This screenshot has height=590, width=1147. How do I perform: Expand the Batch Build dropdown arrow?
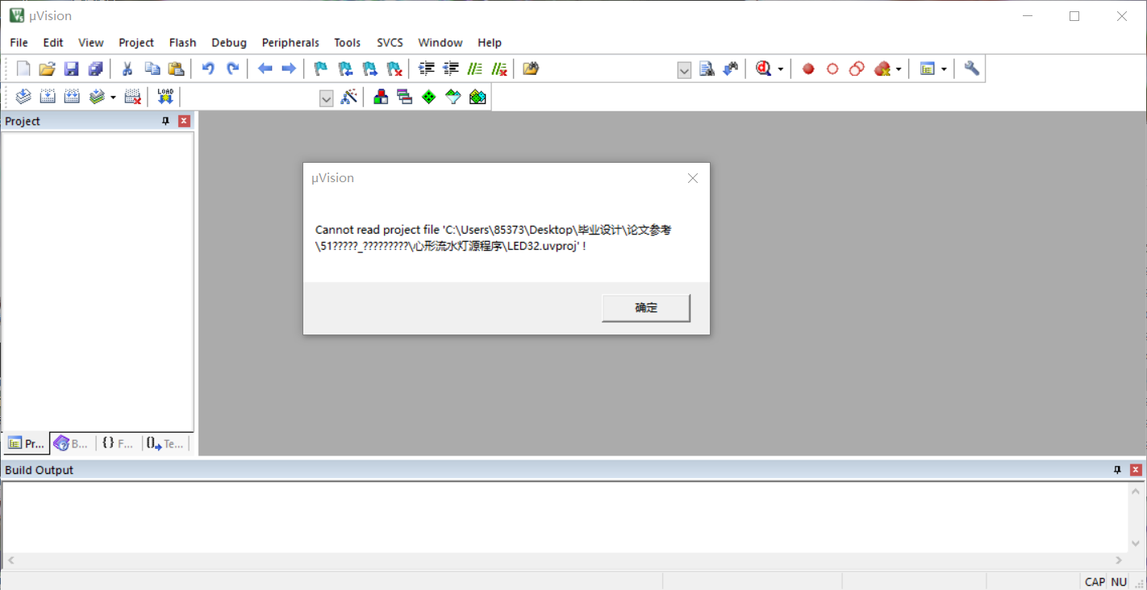tap(113, 98)
